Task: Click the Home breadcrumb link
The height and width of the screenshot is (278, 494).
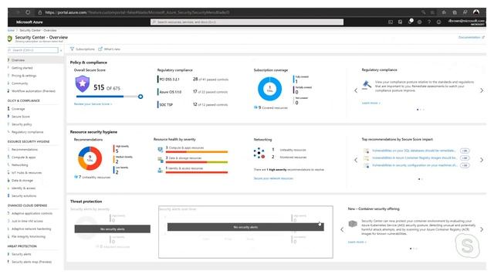Action: point(11,30)
